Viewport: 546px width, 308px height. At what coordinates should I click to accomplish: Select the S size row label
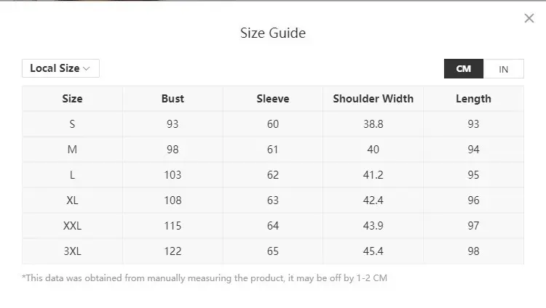[x=72, y=124]
